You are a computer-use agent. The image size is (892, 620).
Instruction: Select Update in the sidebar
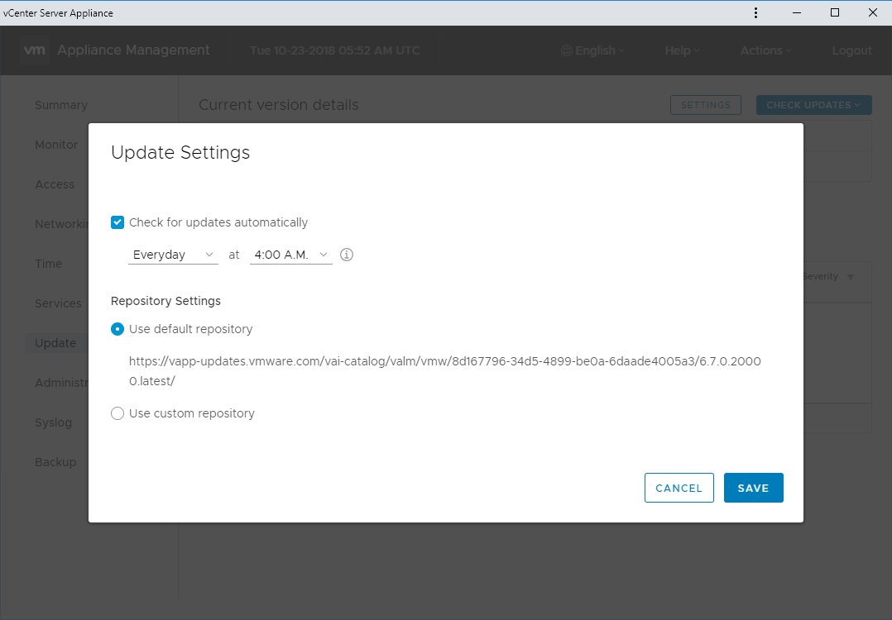[x=55, y=343]
